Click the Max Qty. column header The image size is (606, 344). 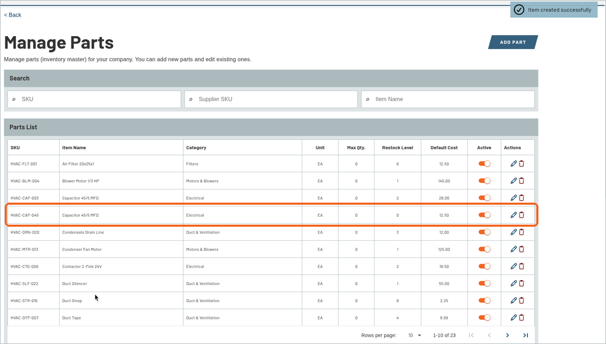(x=356, y=148)
